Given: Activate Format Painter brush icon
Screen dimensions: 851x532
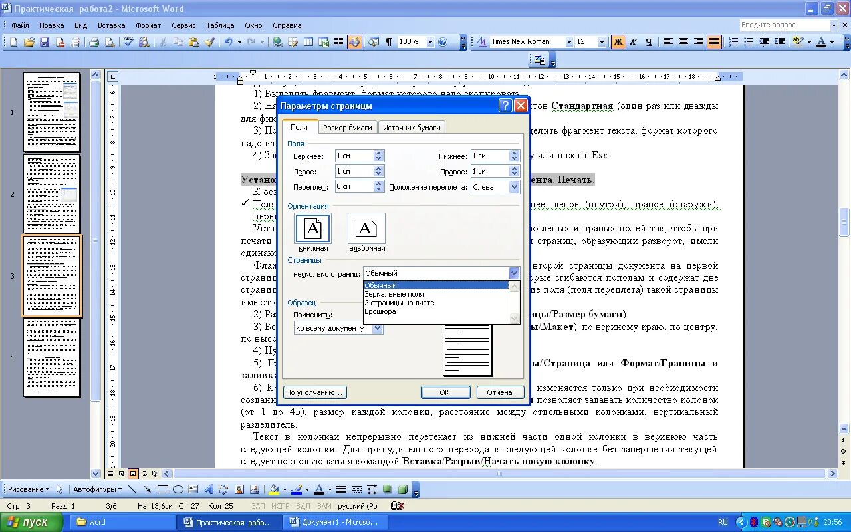Looking at the screenshot, I should point(209,42).
